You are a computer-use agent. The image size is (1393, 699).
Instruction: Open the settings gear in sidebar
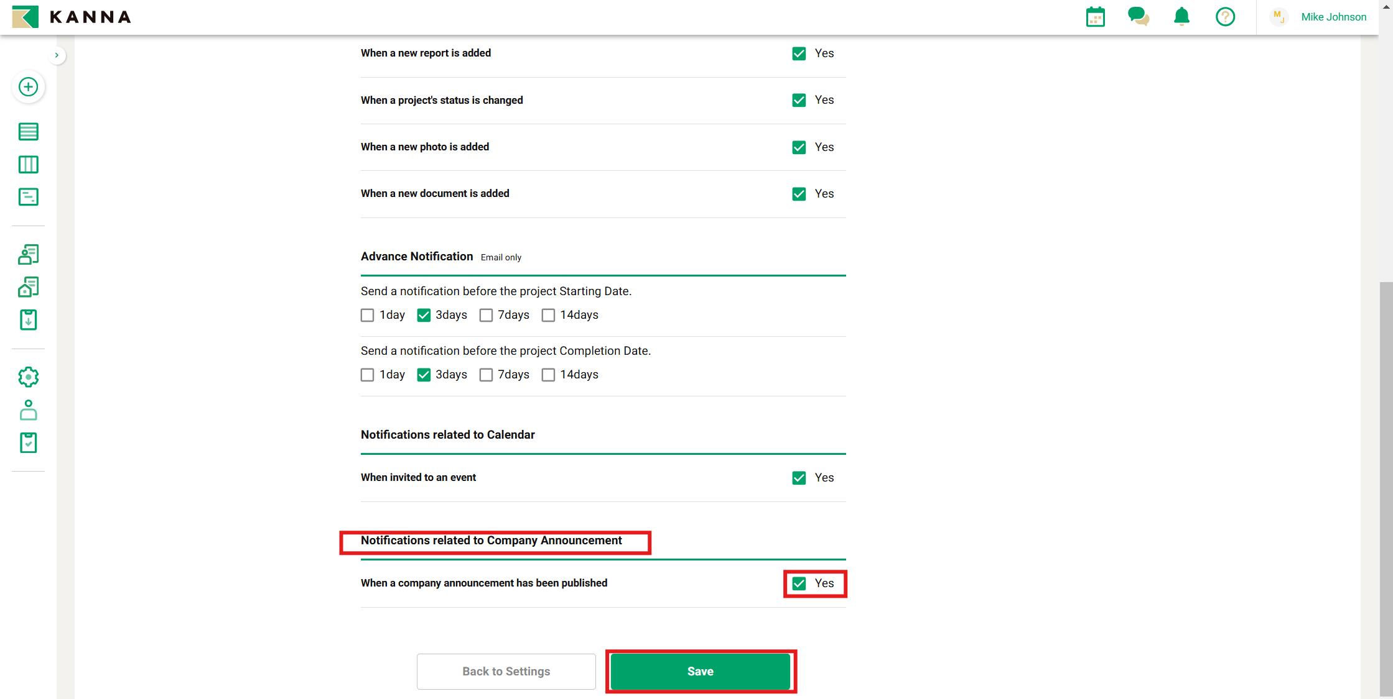[x=28, y=377]
